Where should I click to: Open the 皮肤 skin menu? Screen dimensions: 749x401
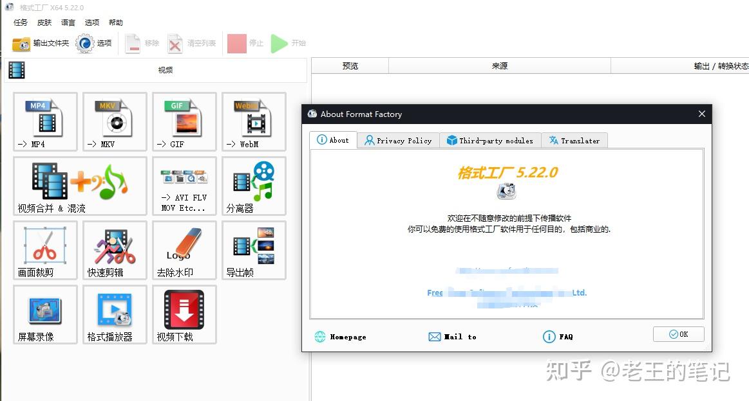(x=44, y=22)
